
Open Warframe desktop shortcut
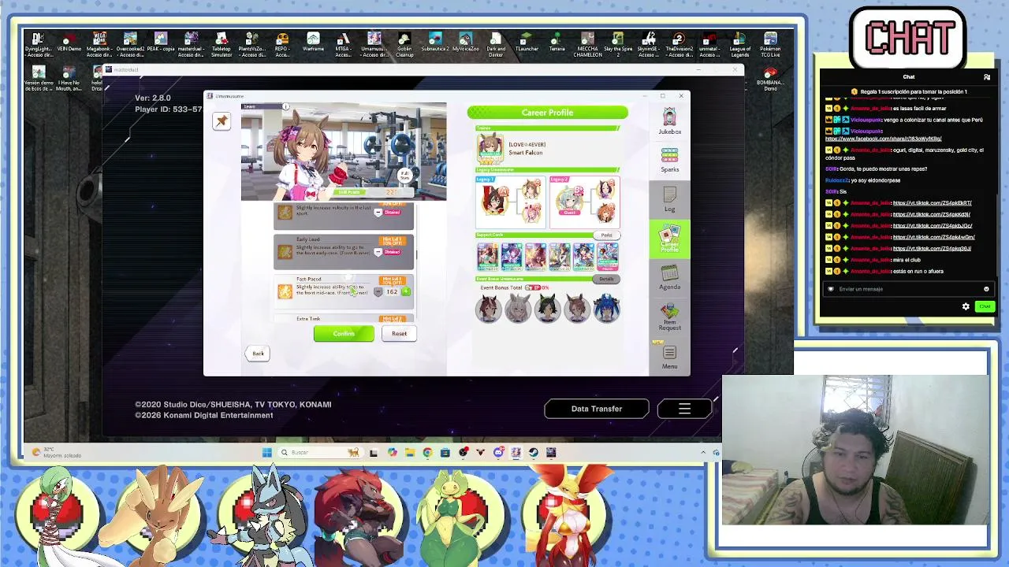click(313, 42)
